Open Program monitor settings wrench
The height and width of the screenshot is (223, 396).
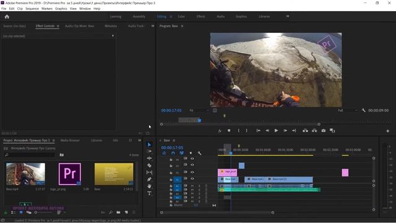tap(363, 110)
